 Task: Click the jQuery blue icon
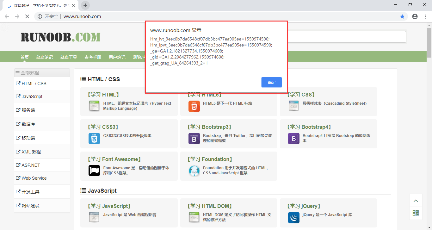pos(294,218)
